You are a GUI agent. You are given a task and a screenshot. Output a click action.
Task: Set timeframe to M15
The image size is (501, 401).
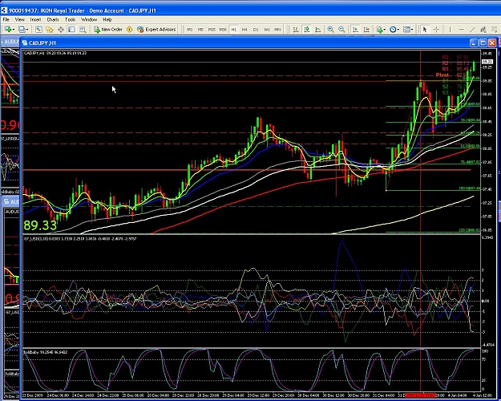[x=212, y=30]
